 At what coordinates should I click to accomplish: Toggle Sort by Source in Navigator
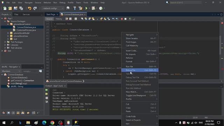(x=38, y=113)
